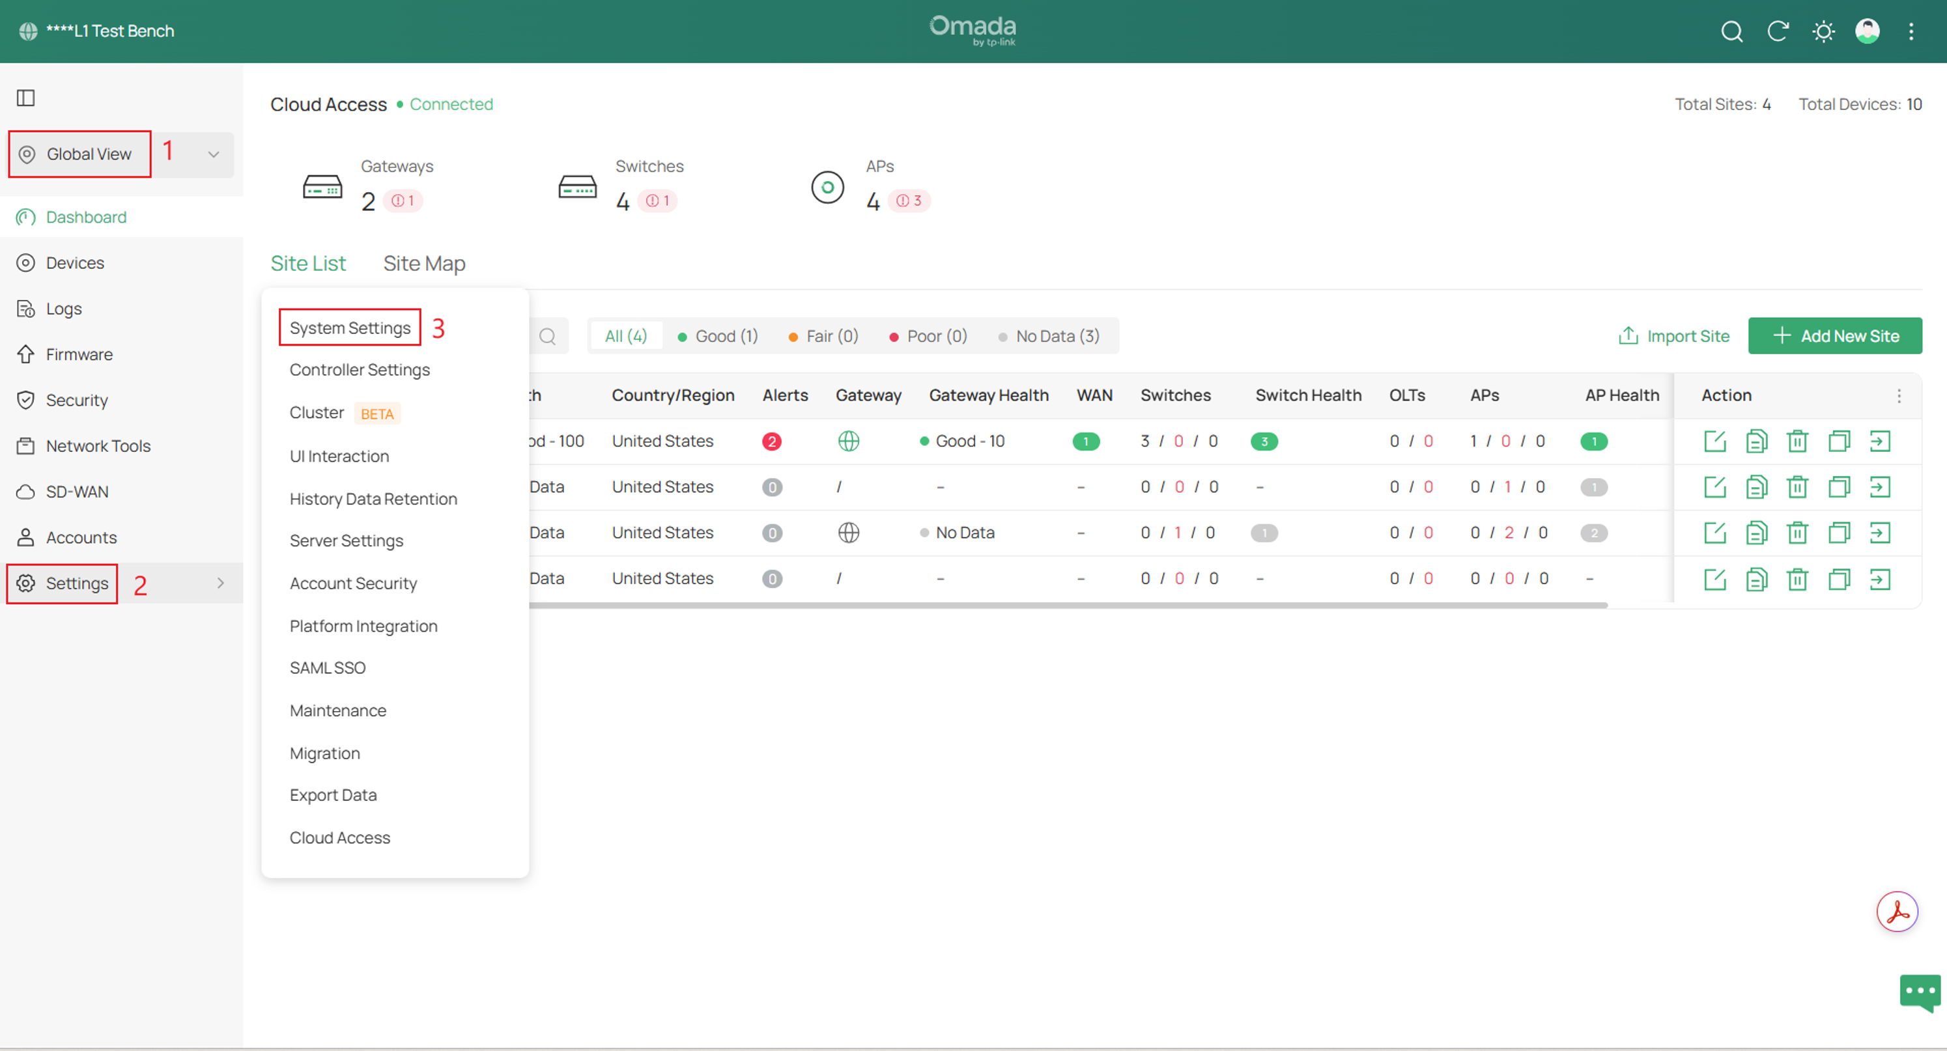Expand the Global View dropdown chevron

pyautogui.click(x=214, y=154)
